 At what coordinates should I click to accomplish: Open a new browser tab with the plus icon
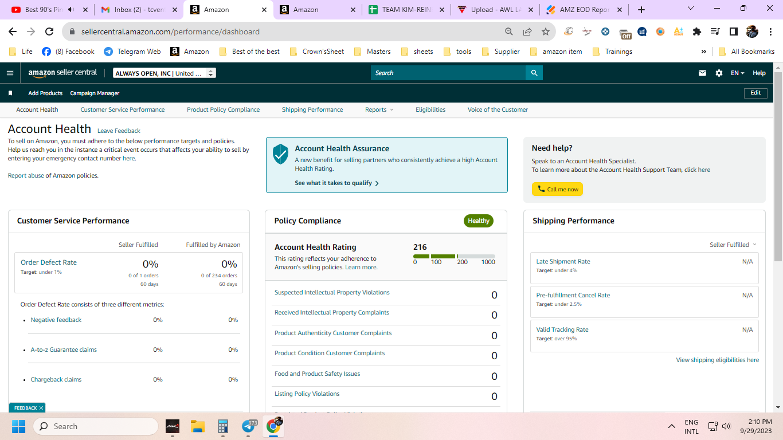click(x=641, y=10)
